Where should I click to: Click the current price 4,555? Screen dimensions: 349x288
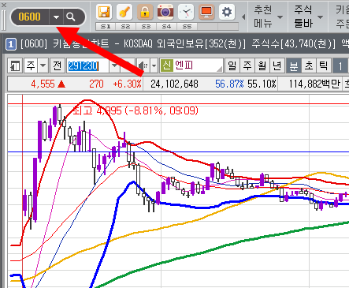point(43,84)
